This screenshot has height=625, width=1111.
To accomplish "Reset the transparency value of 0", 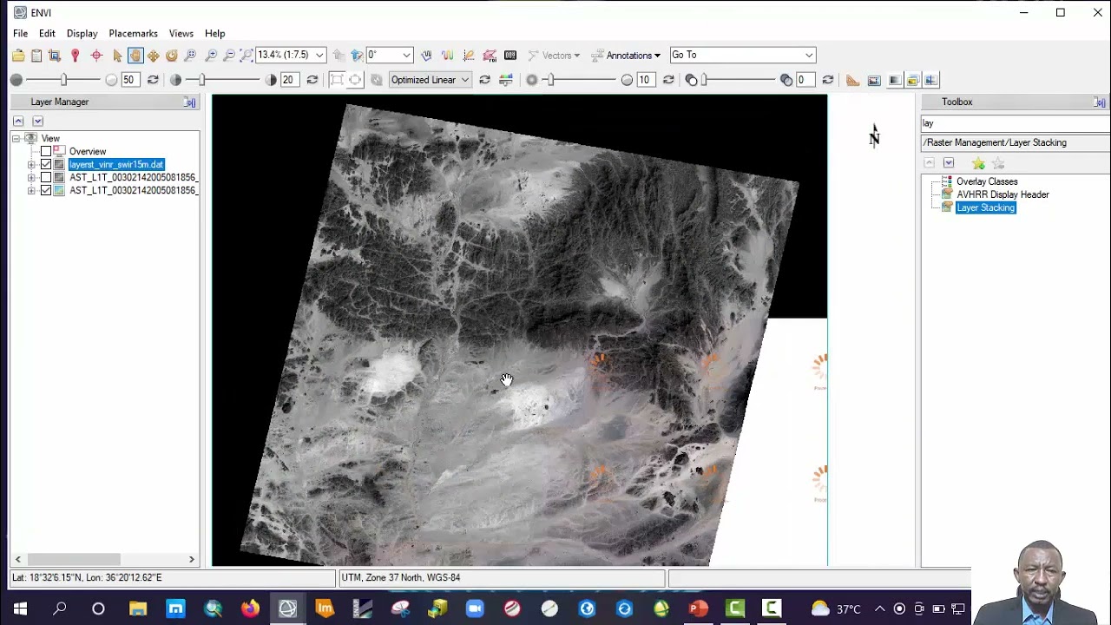I will (828, 80).
